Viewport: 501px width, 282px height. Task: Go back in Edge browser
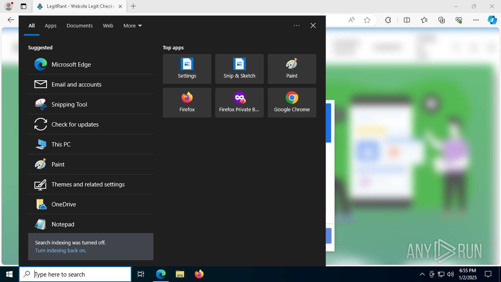(11, 20)
